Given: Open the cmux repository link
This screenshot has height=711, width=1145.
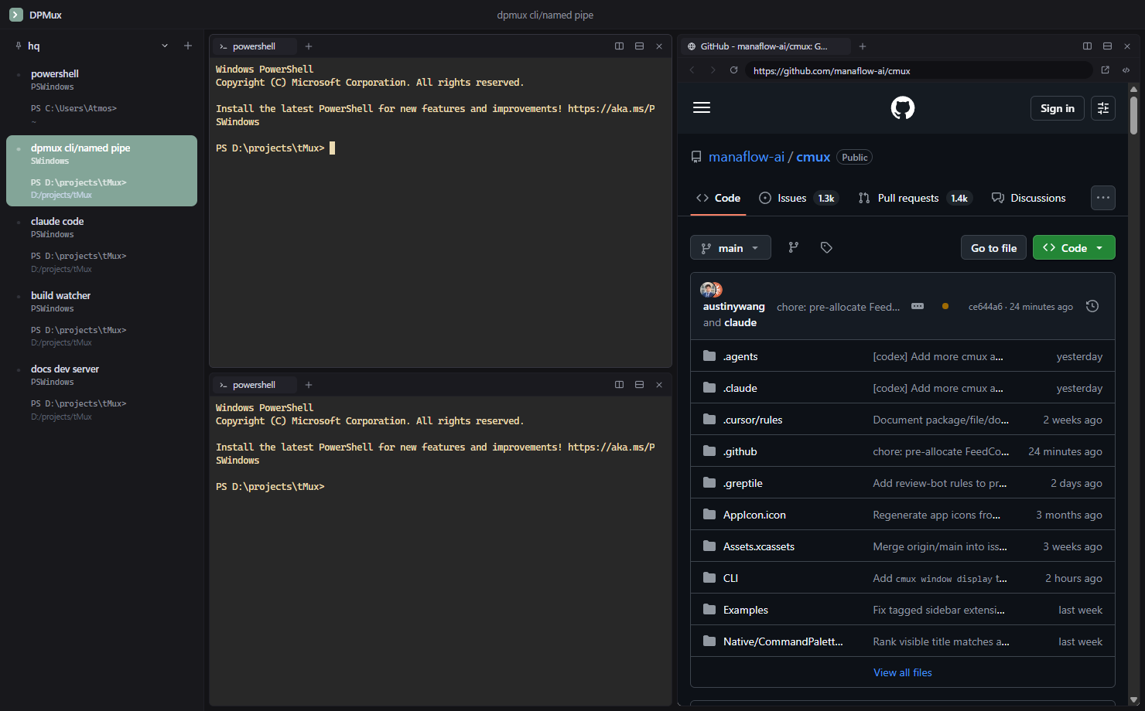Looking at the screenshot, I should coord(813,157).
